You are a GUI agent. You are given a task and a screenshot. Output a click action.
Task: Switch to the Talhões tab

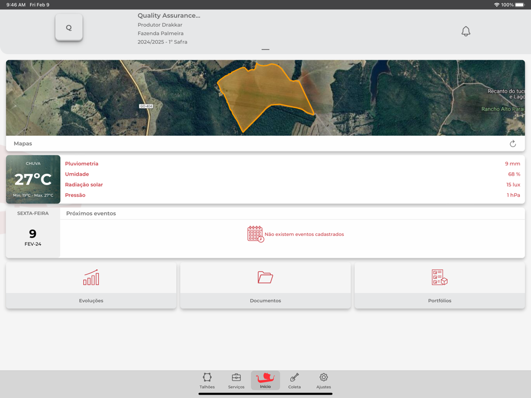pos(207,381)
